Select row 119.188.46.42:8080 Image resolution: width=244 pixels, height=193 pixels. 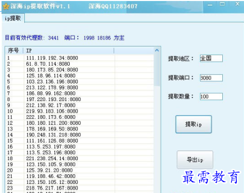80,176
